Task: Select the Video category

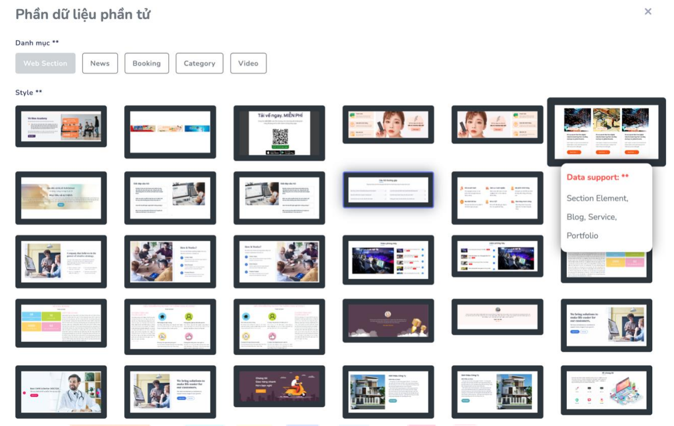Action: tap(248, 64)
